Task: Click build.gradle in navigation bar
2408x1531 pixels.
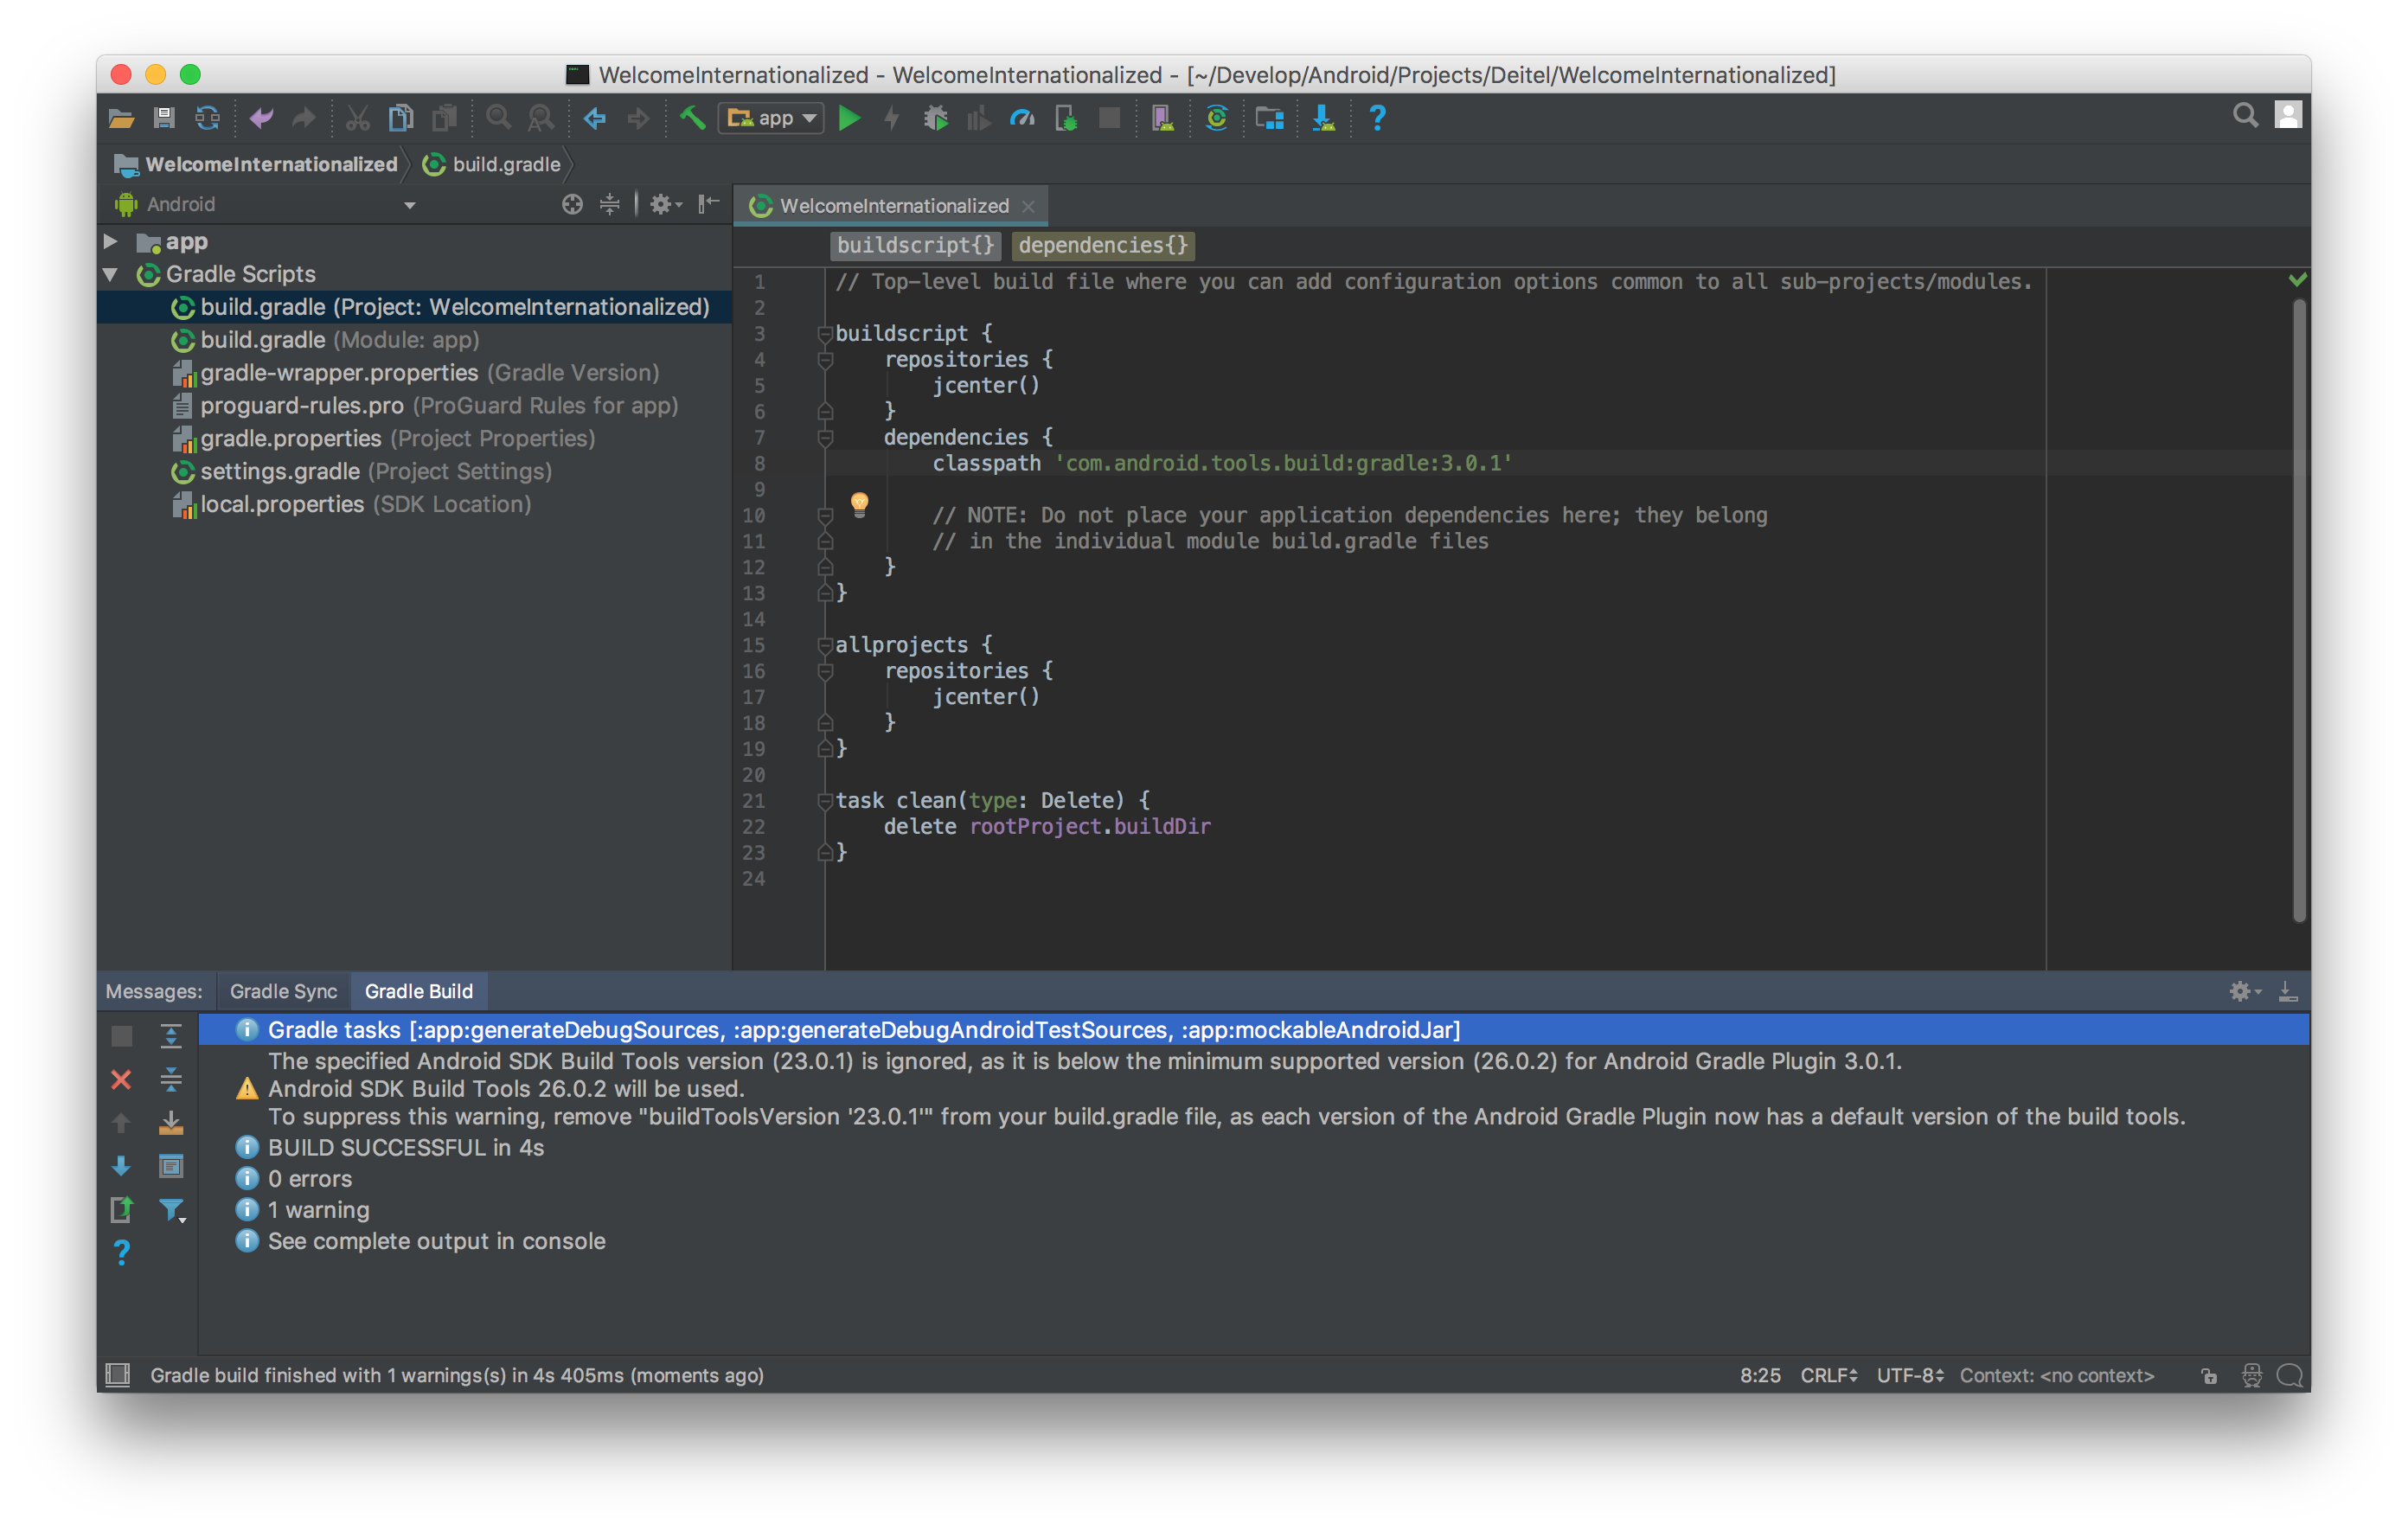Action: tap(492, 164)
